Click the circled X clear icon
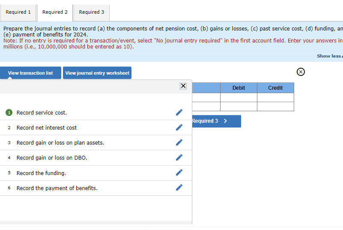 pyautogui.click(x=301, y=72)
